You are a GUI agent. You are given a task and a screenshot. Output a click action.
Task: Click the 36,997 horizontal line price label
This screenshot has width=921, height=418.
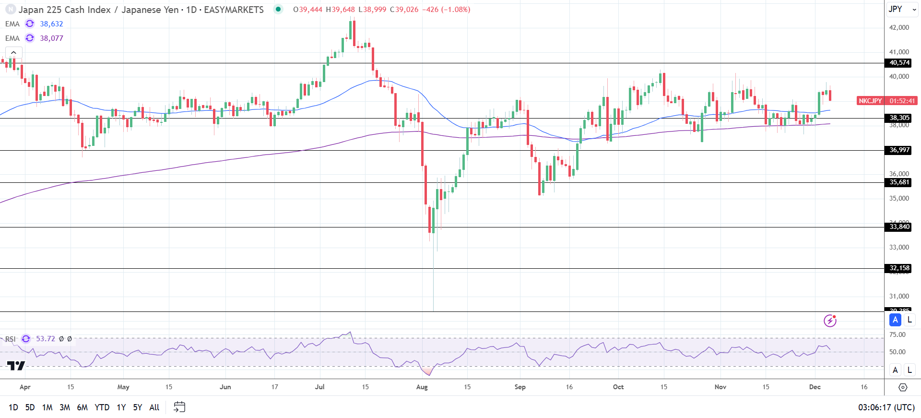coord(898,150)
